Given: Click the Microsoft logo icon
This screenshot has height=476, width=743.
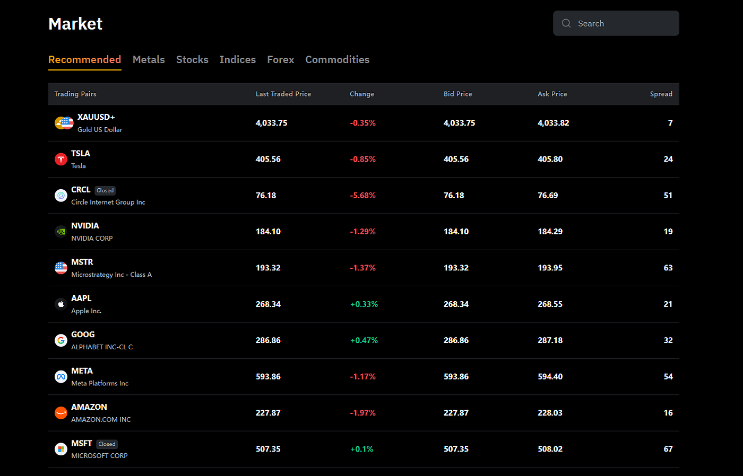Looking at the screenshot, I should pos(61,449).
